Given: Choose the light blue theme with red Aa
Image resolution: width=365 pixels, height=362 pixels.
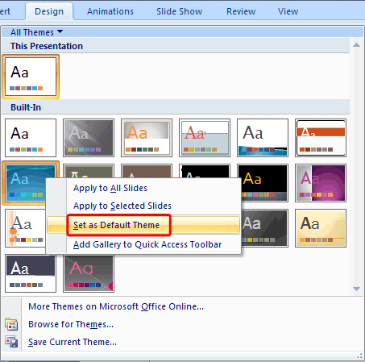Looking at the screenshot, I should click(205, 138).
